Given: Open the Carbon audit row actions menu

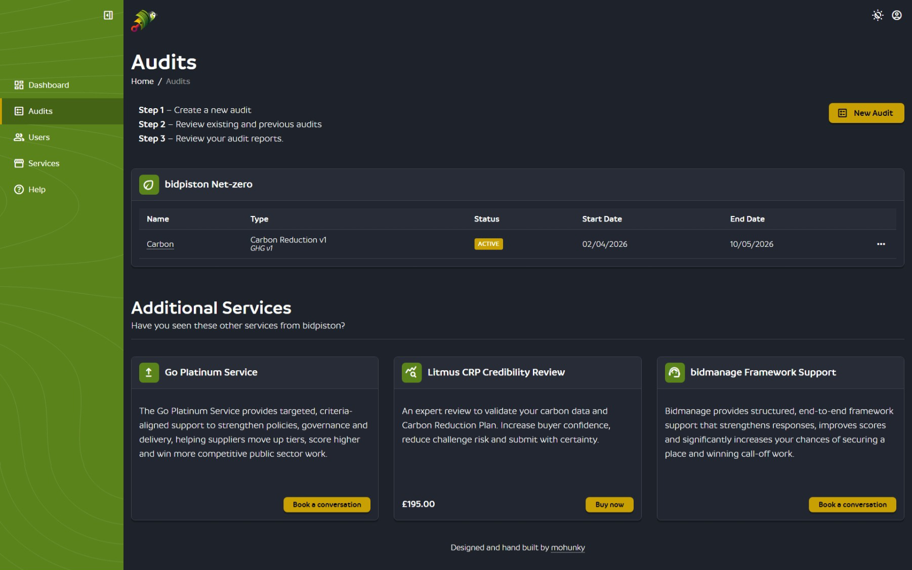Looking at the screenshot, I should tap(881, 244).
